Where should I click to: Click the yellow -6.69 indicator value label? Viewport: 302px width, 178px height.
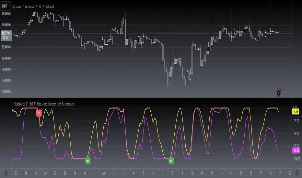pos(295,112)
